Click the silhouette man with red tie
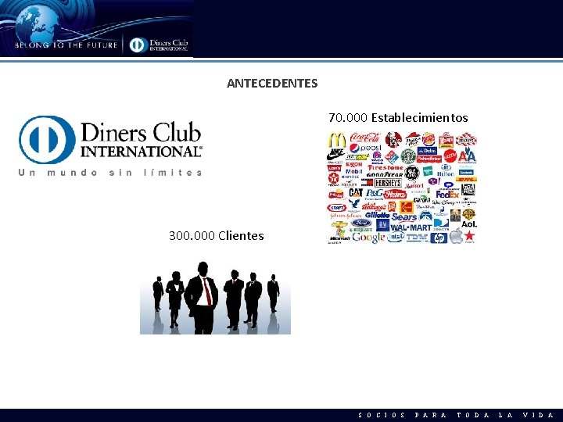563x422 pixels. tap(202, 298)
